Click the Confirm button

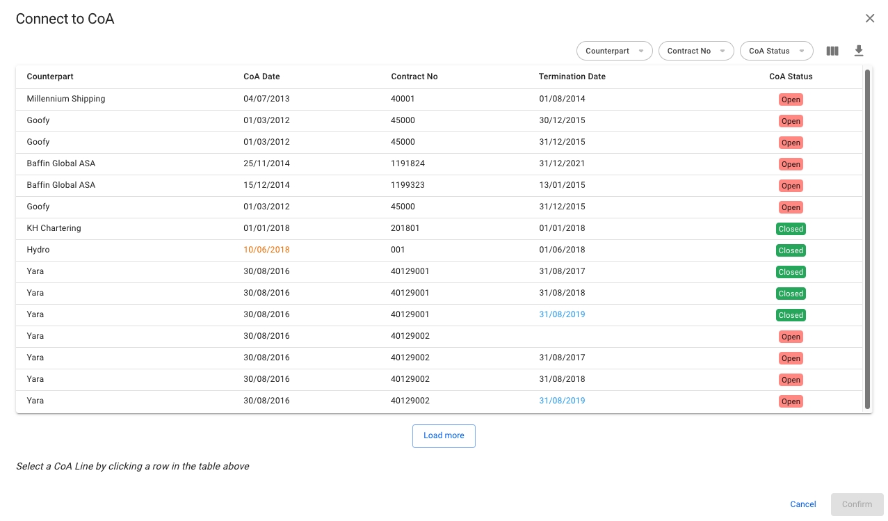(x=857, y=504)
